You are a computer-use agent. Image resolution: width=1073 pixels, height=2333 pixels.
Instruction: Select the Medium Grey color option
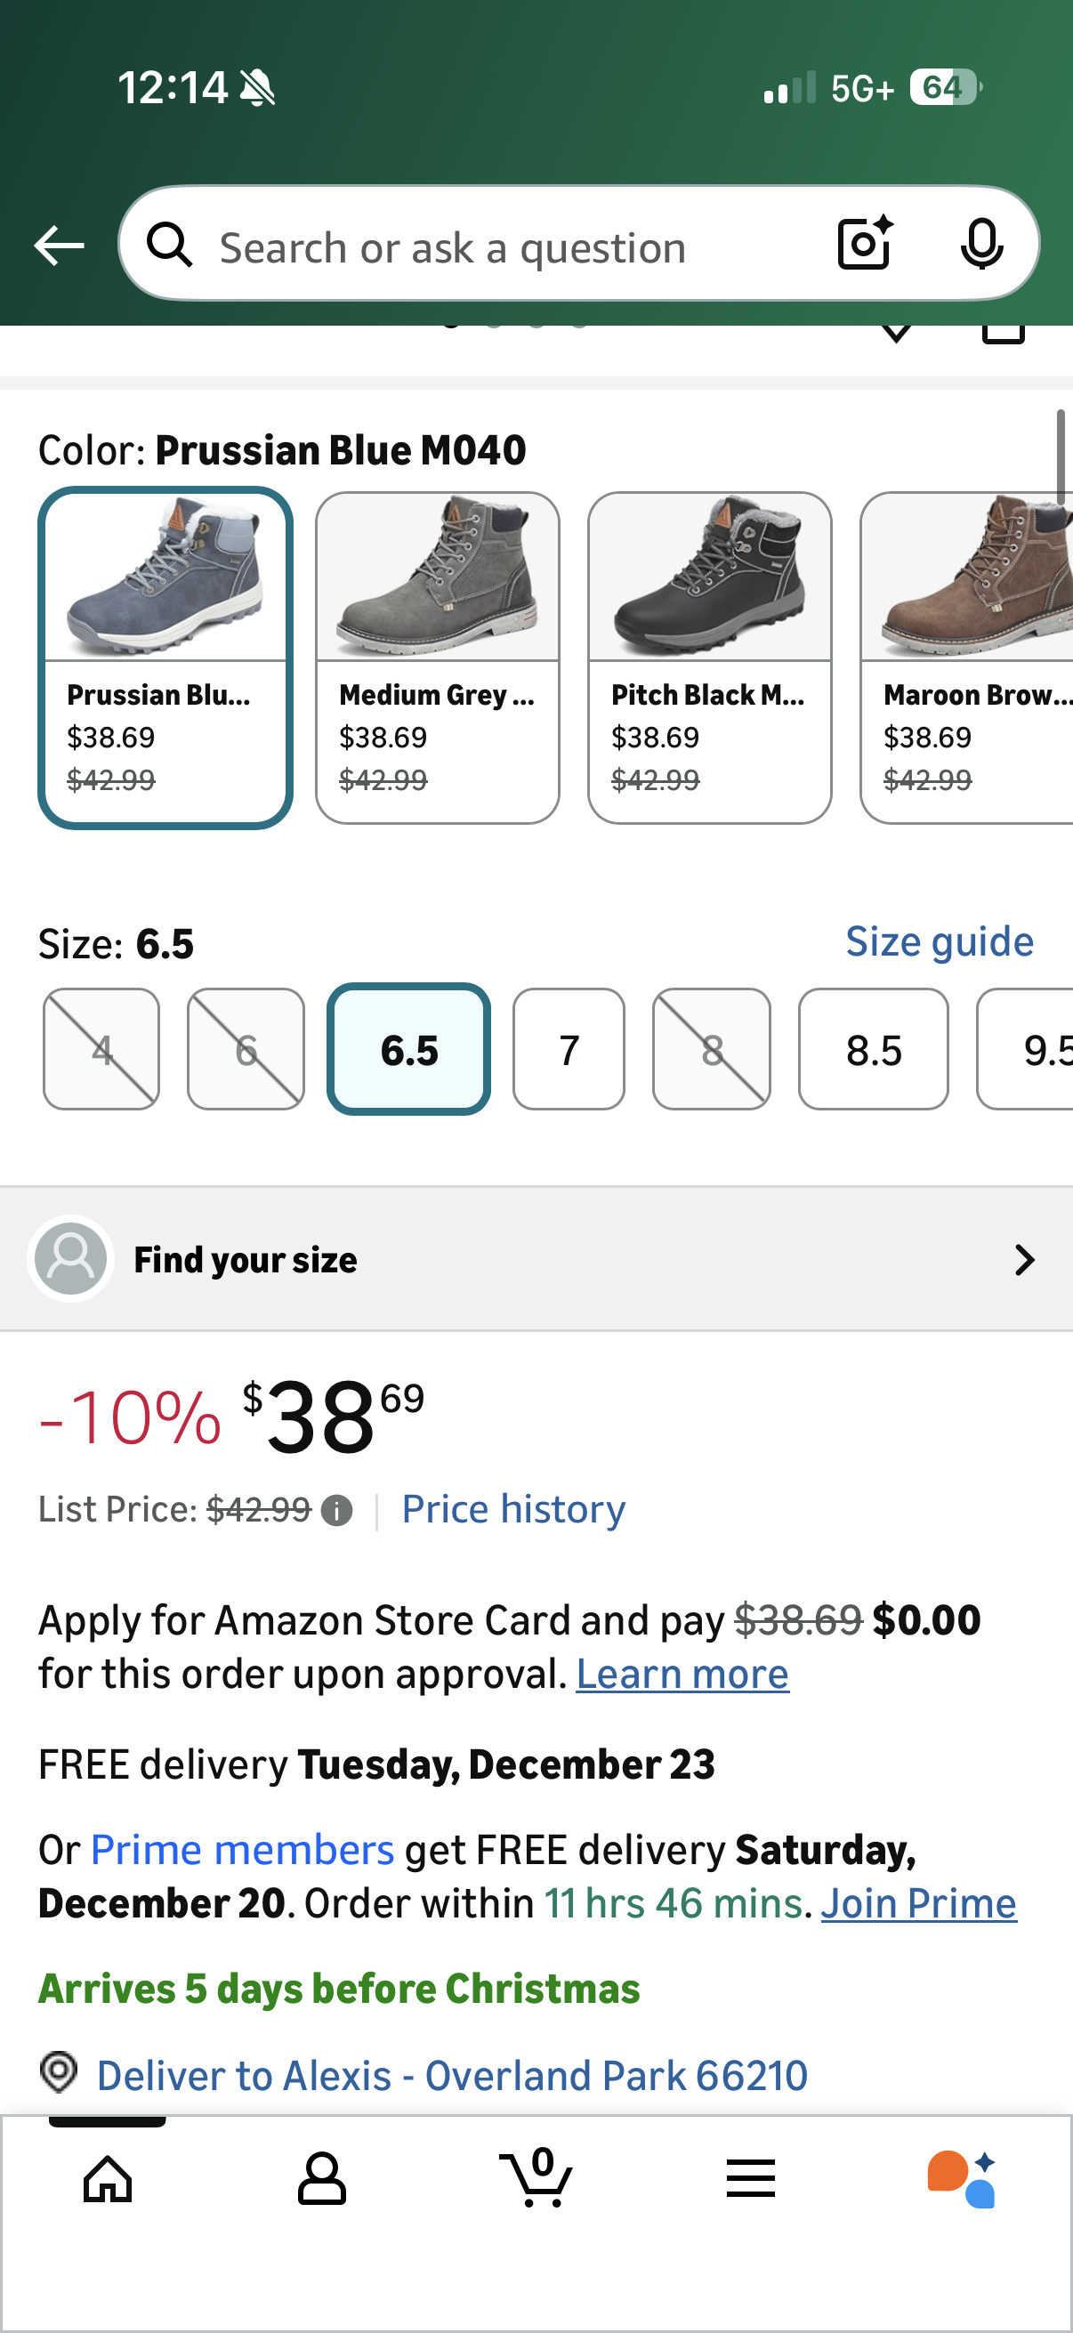pyautogui.click(x=438, y=658)
